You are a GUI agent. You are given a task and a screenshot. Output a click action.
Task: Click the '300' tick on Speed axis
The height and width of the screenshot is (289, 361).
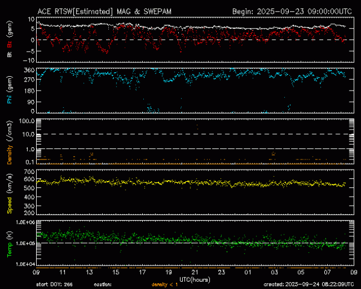(29, 206)
